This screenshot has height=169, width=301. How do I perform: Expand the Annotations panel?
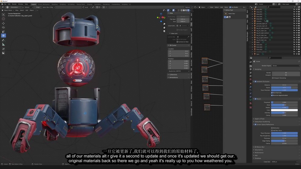(x=174, y=77)
